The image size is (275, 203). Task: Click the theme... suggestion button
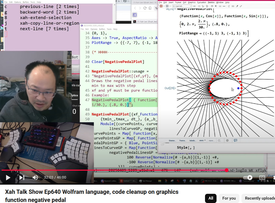tap(172, 140)
